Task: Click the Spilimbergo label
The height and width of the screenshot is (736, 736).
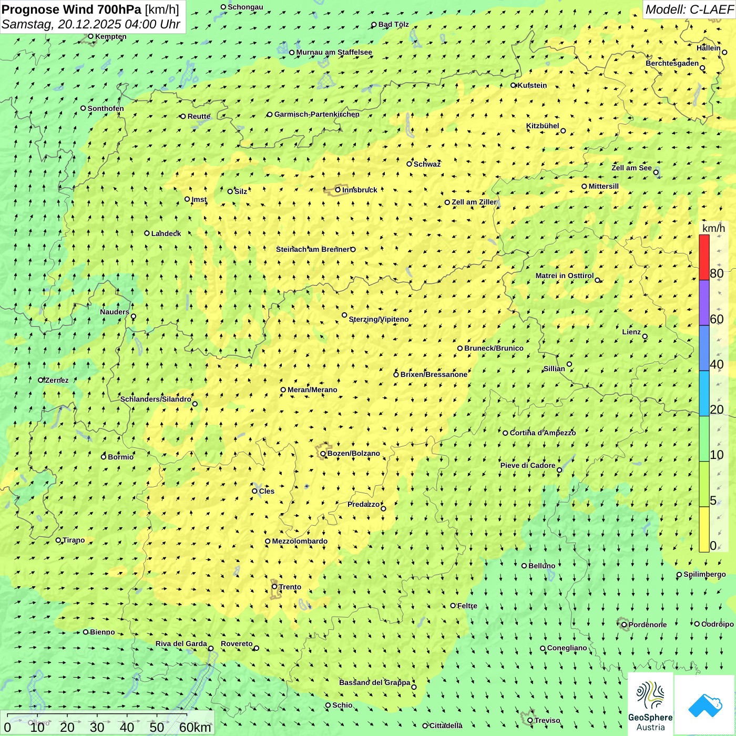Action: 705,574
